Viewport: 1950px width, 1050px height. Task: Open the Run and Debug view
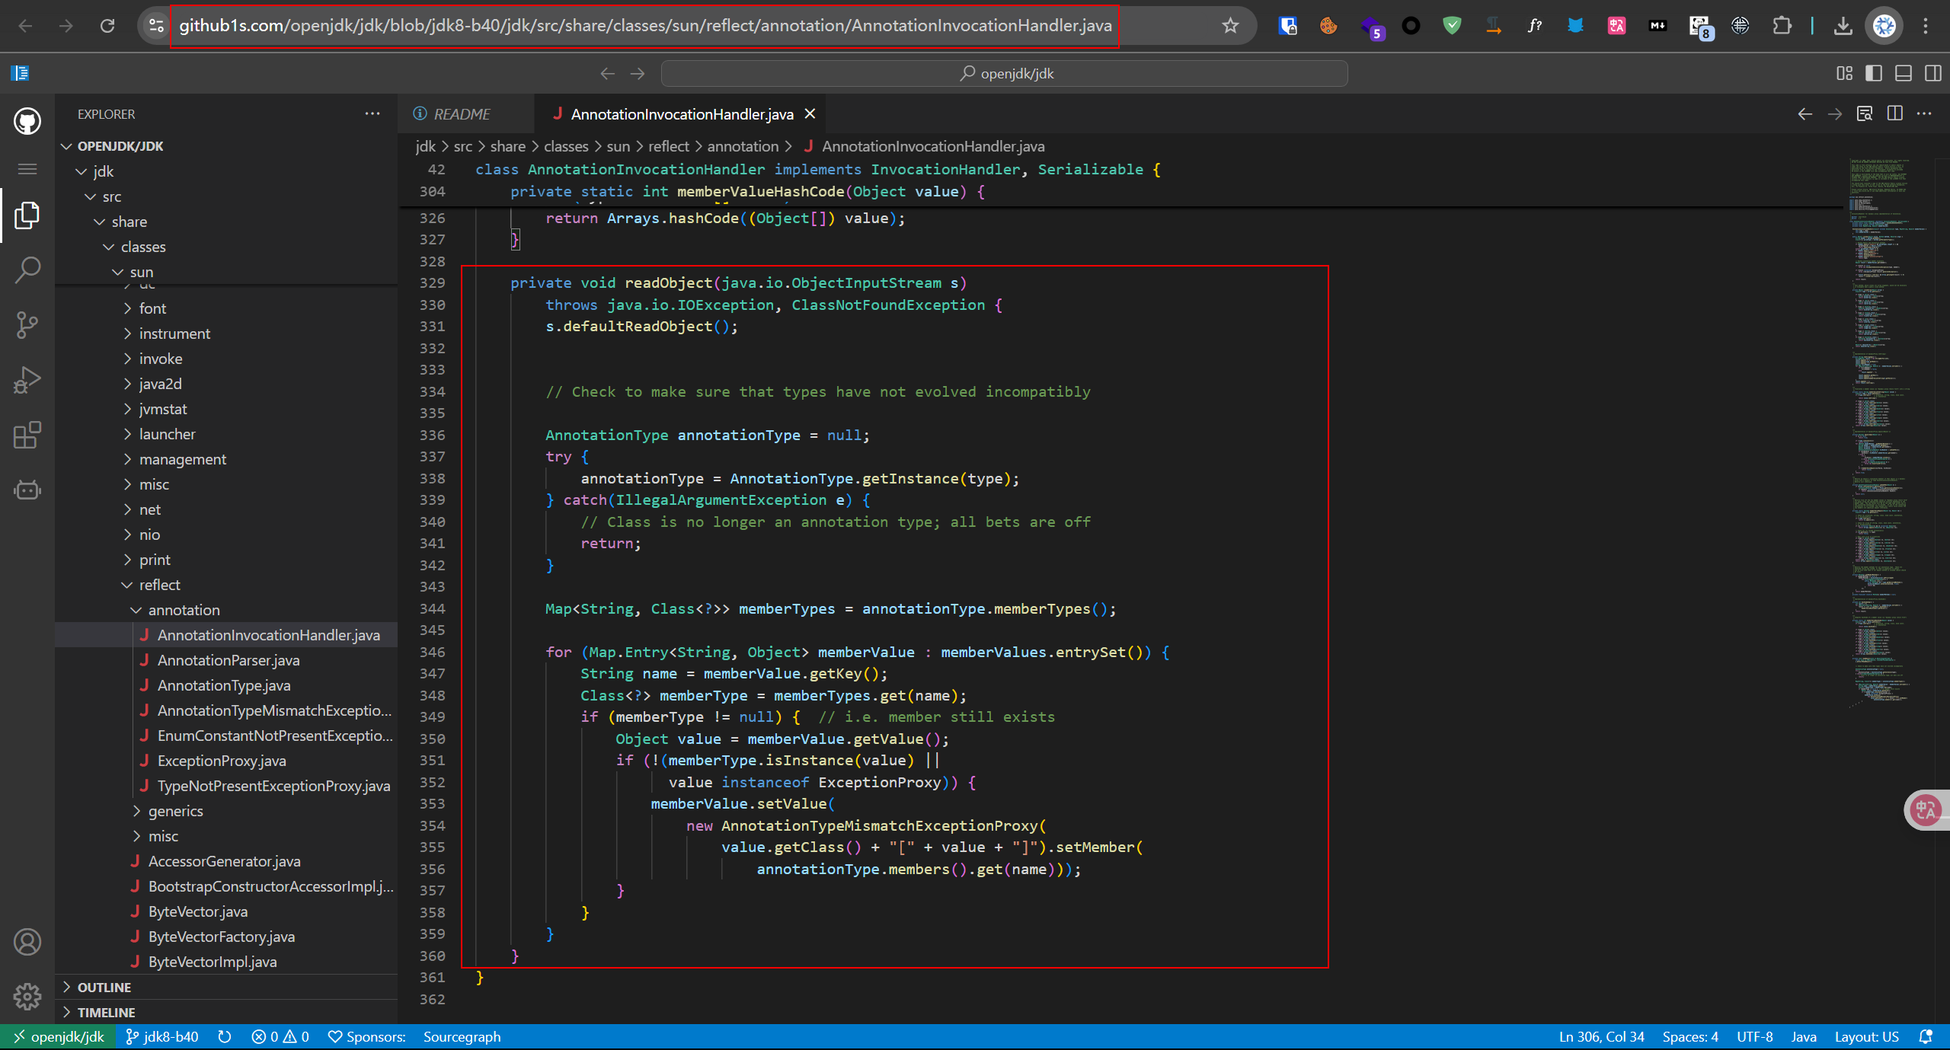27,380
